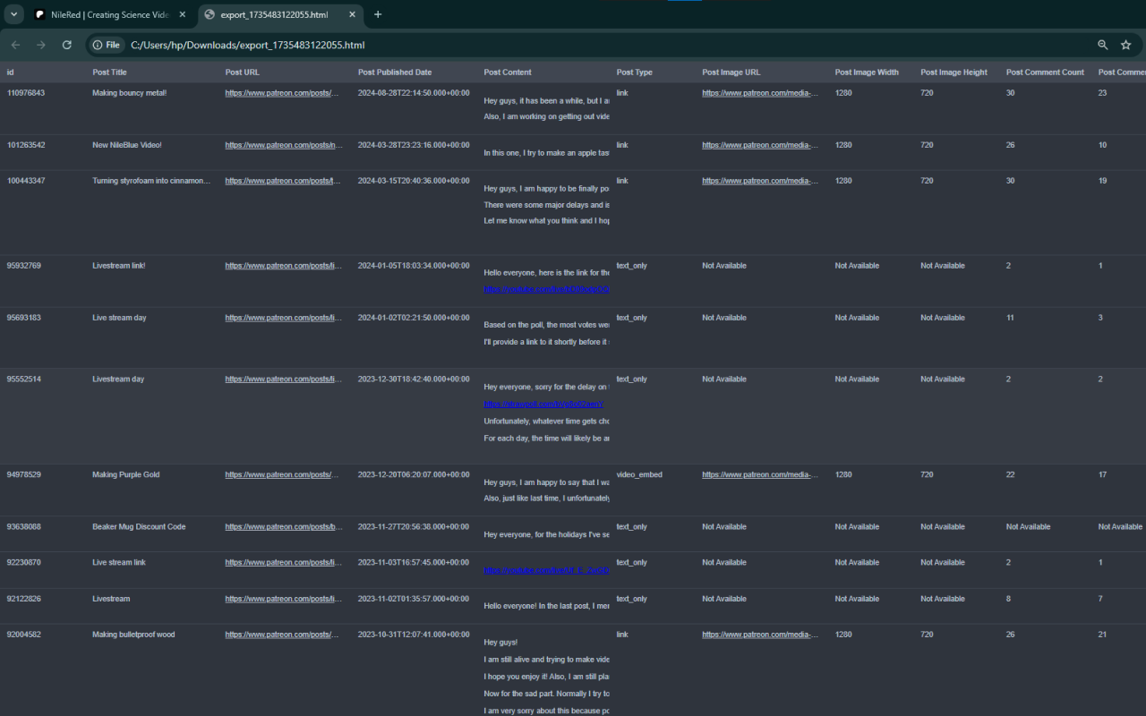Open the Post URL for Making bouncy metal!
This screenshot has width=1146, height=716.
(x=282, y=93)
